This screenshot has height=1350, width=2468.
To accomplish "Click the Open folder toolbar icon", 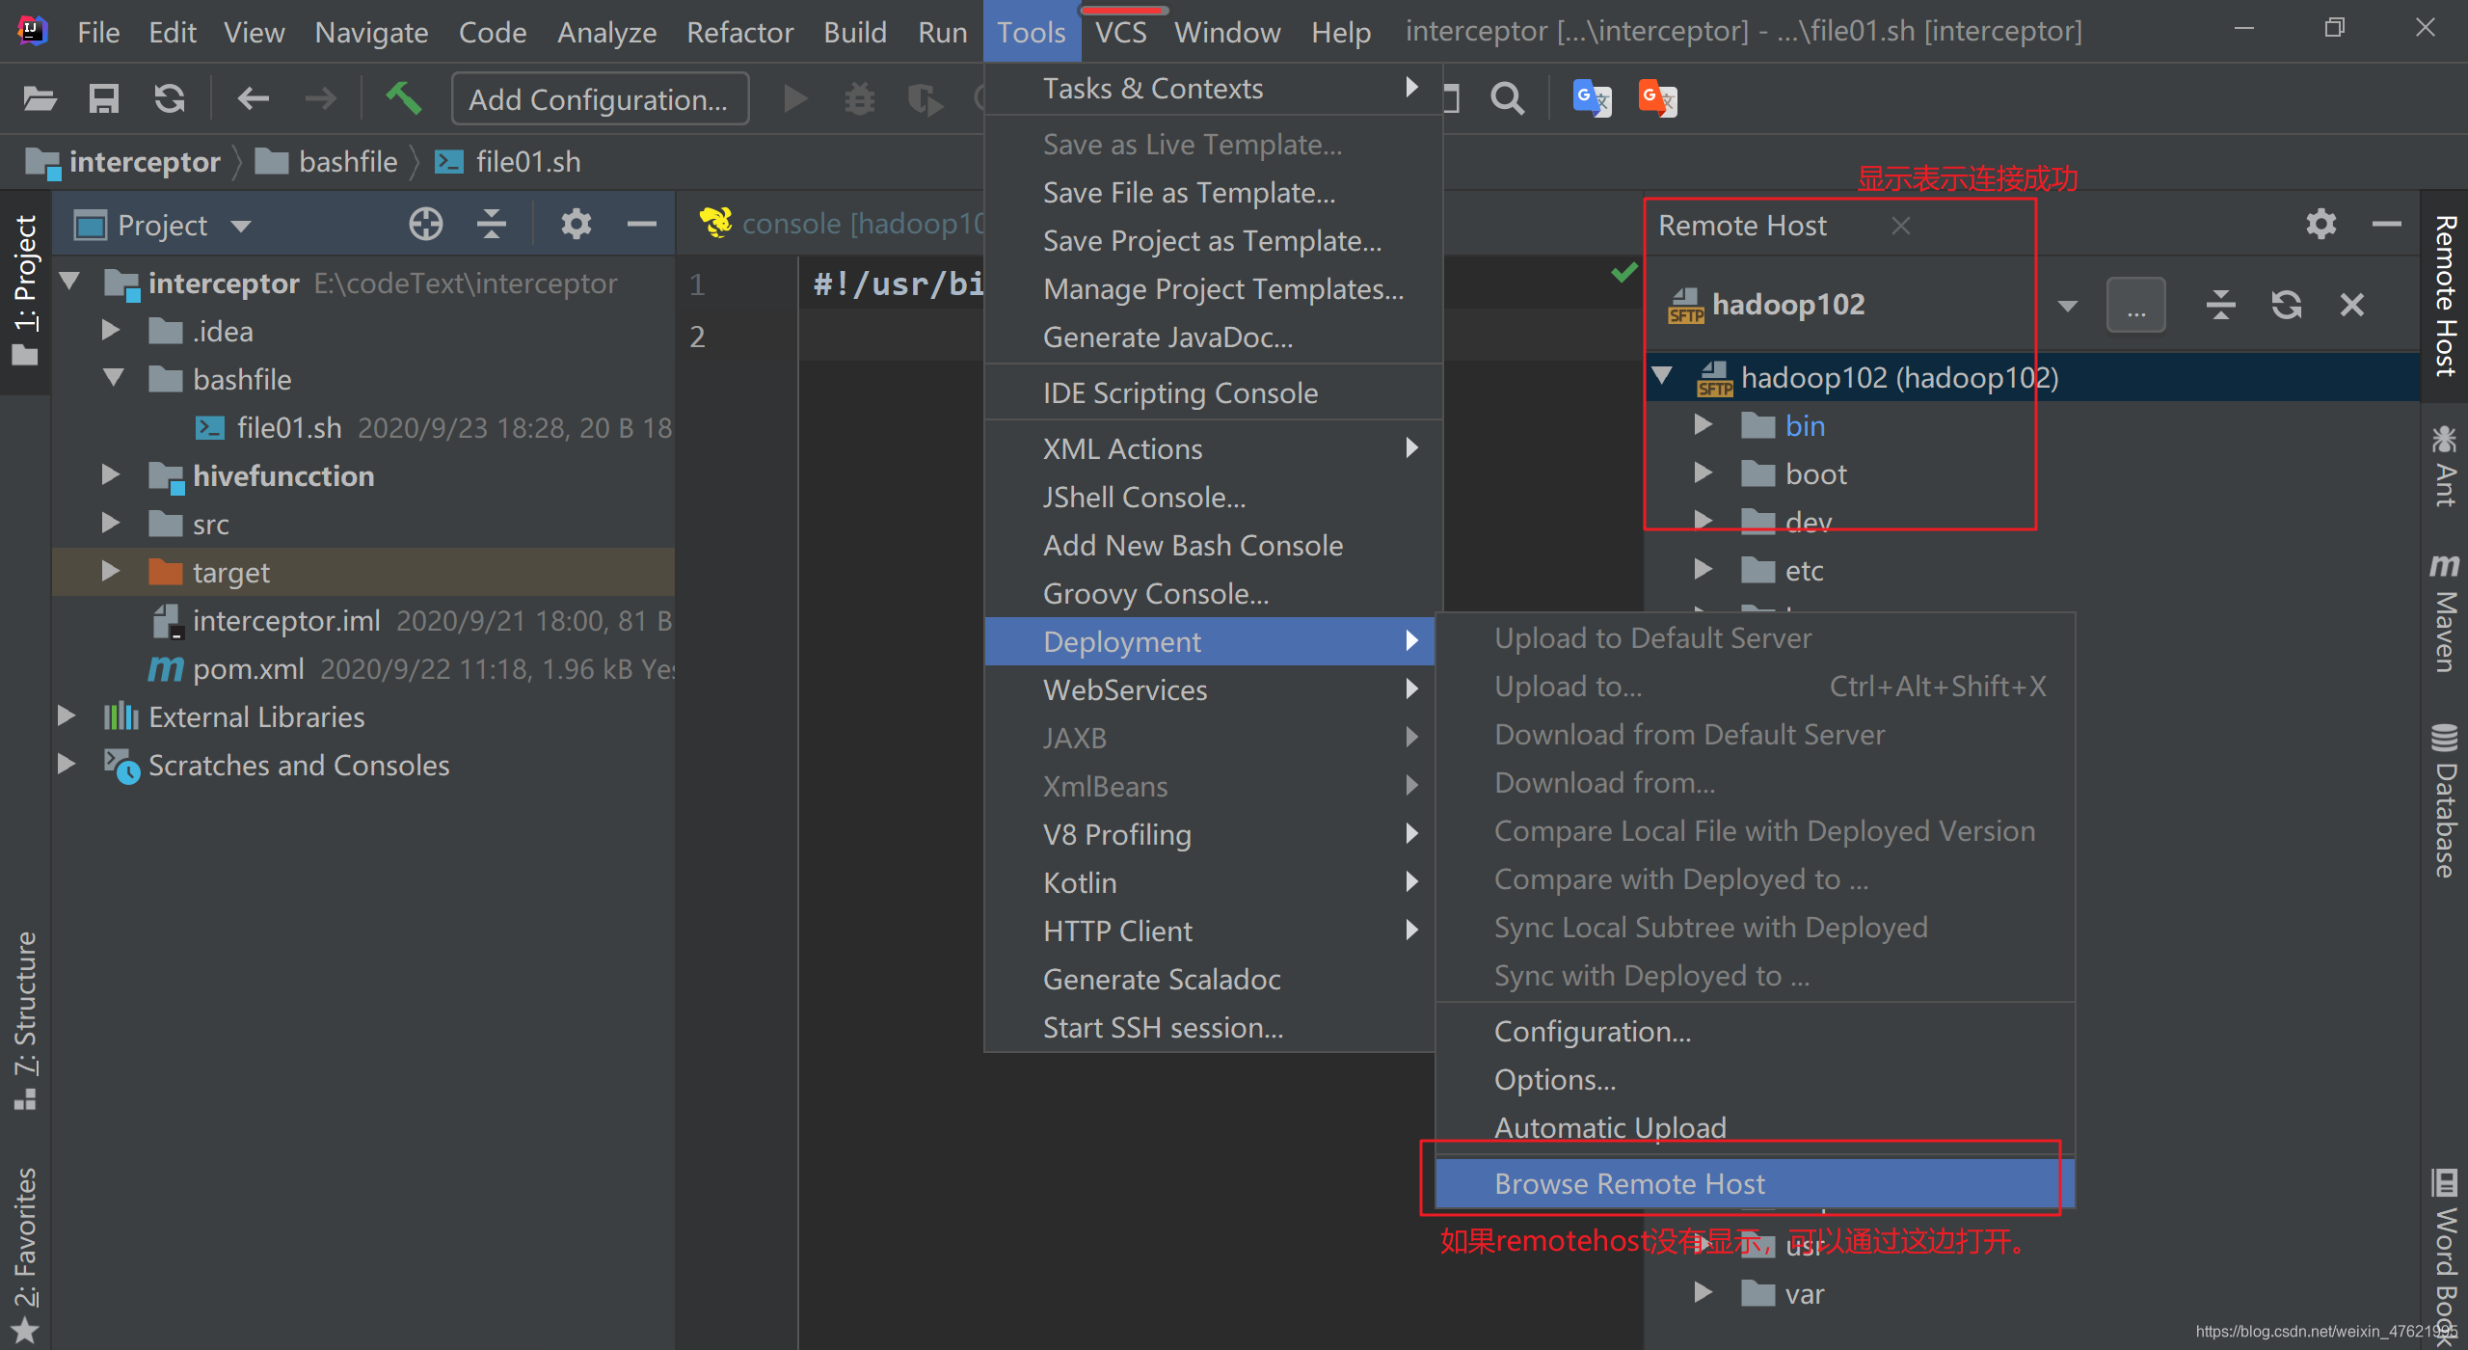I will click(40, 98).
